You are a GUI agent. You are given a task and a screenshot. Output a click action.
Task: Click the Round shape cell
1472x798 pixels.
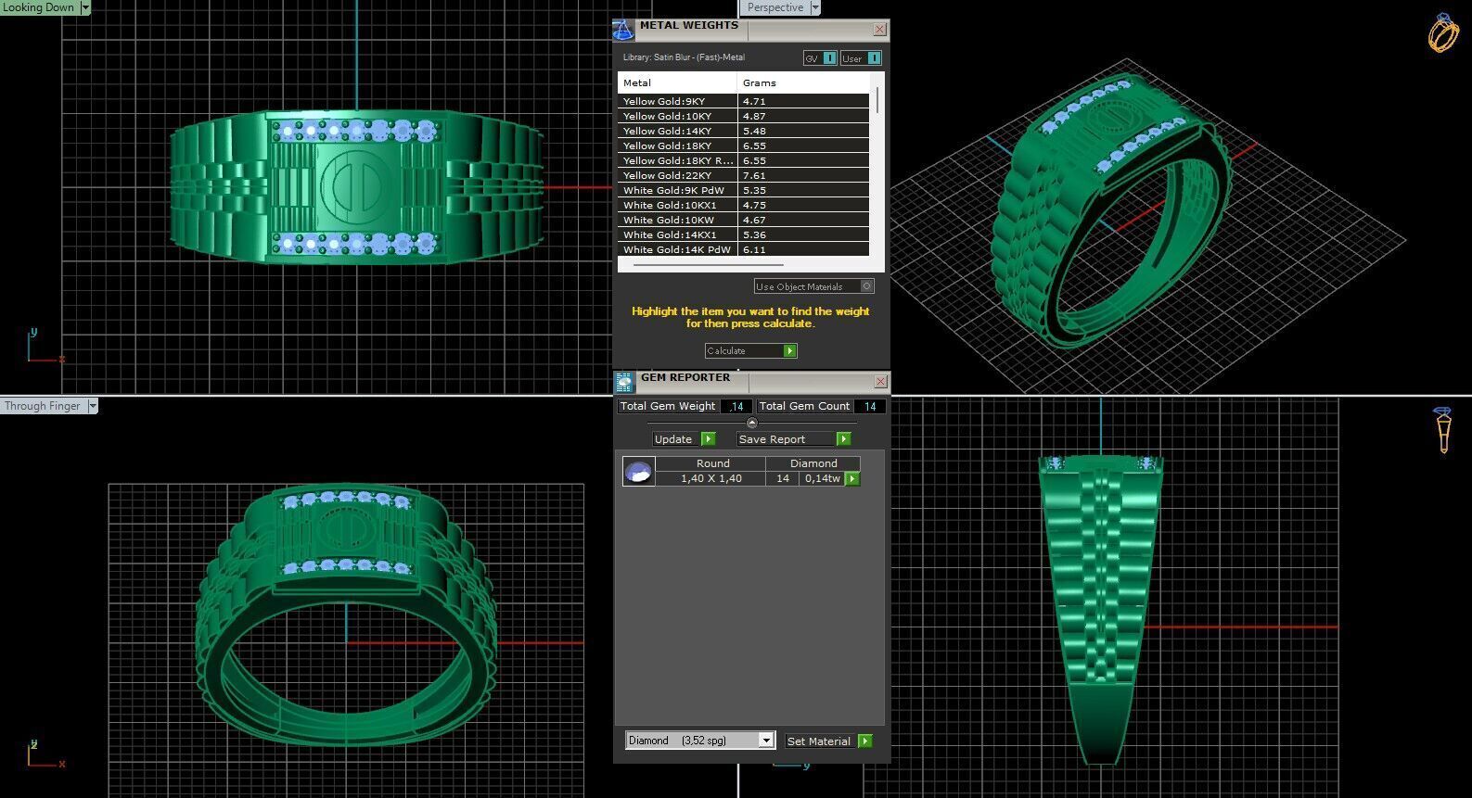click(x=712, y=463)
